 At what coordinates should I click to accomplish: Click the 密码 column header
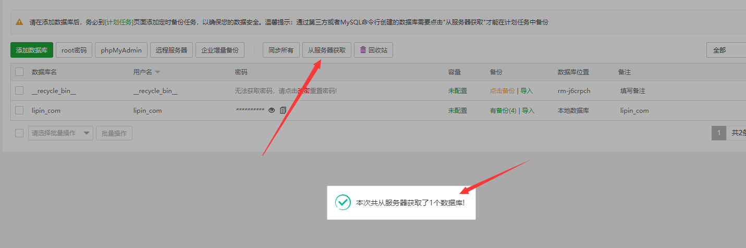241,72
